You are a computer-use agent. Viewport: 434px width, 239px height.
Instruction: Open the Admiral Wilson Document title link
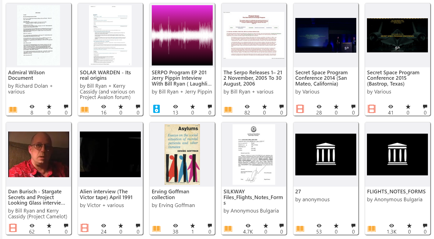tap(27, 75)
